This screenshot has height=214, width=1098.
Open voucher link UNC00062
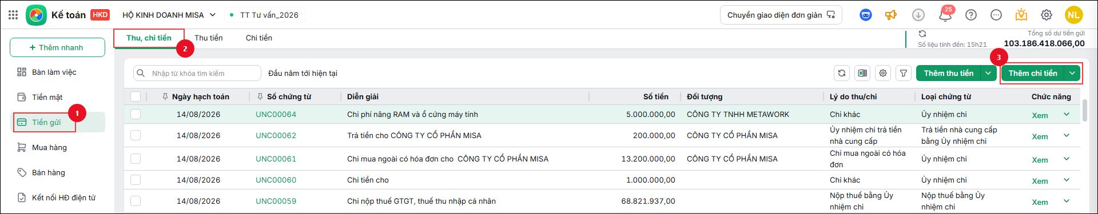(276, 135)
